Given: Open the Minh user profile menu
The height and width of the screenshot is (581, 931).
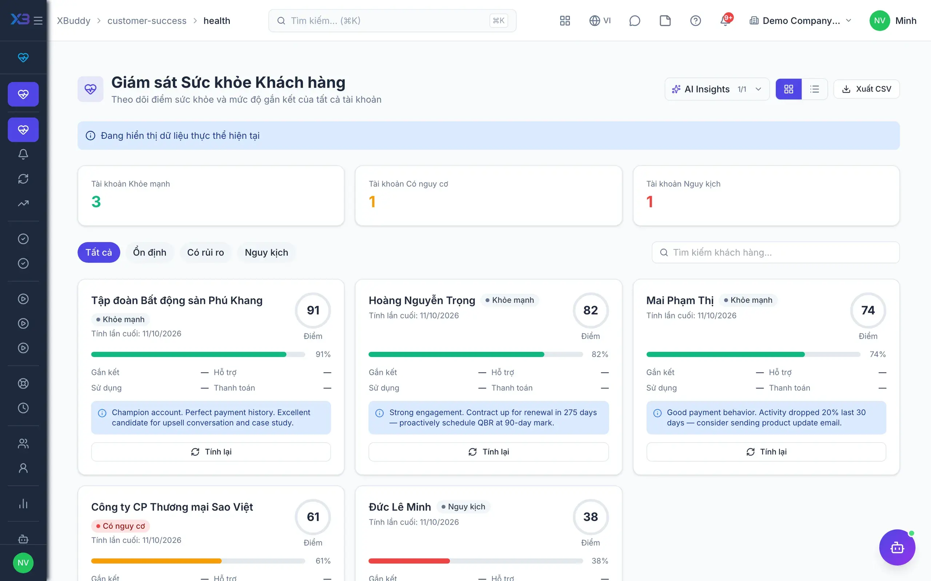Looking at the screenshot, I should point(893,21).
